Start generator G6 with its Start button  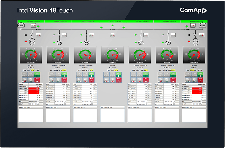(x=173, y=74)
